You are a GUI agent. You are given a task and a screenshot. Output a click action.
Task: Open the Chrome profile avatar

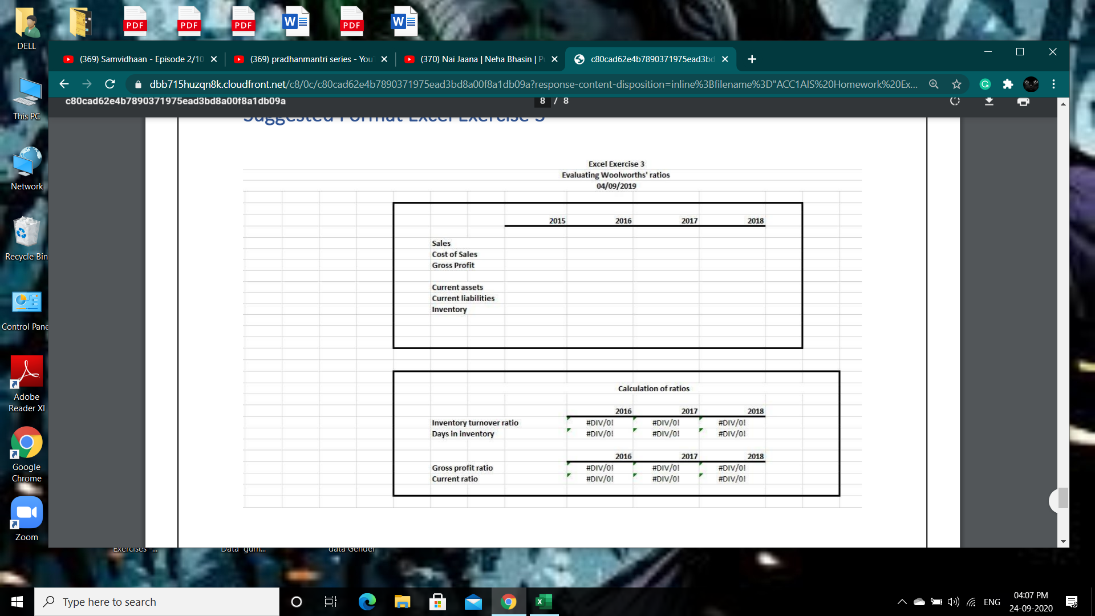click(x=1031, y=84)
